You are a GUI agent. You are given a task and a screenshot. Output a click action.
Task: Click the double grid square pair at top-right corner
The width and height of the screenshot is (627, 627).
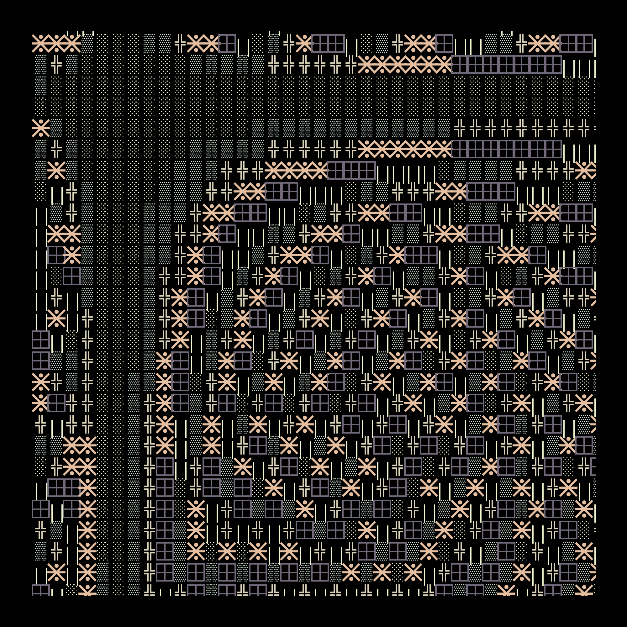577,43
